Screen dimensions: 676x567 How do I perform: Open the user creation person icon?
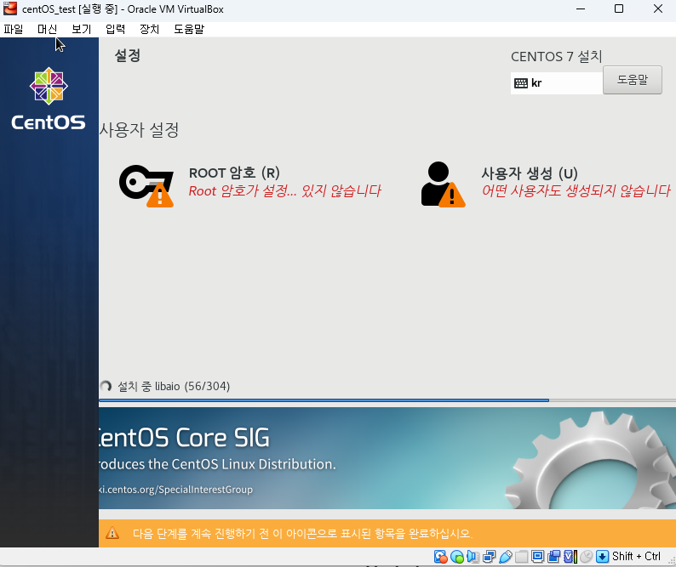[443, 184]
